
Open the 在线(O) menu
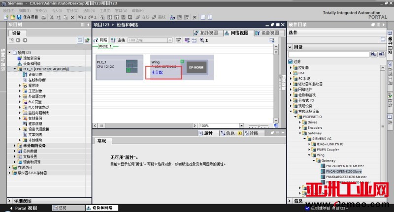click(72, 10)
